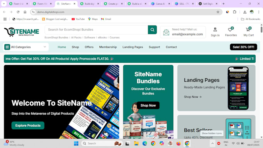Open Task View on taskbar
263x148 pixels.
[x=128, y=143]
